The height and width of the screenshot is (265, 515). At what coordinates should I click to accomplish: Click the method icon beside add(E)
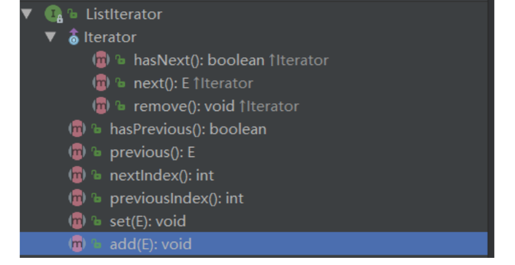point(77,244)
